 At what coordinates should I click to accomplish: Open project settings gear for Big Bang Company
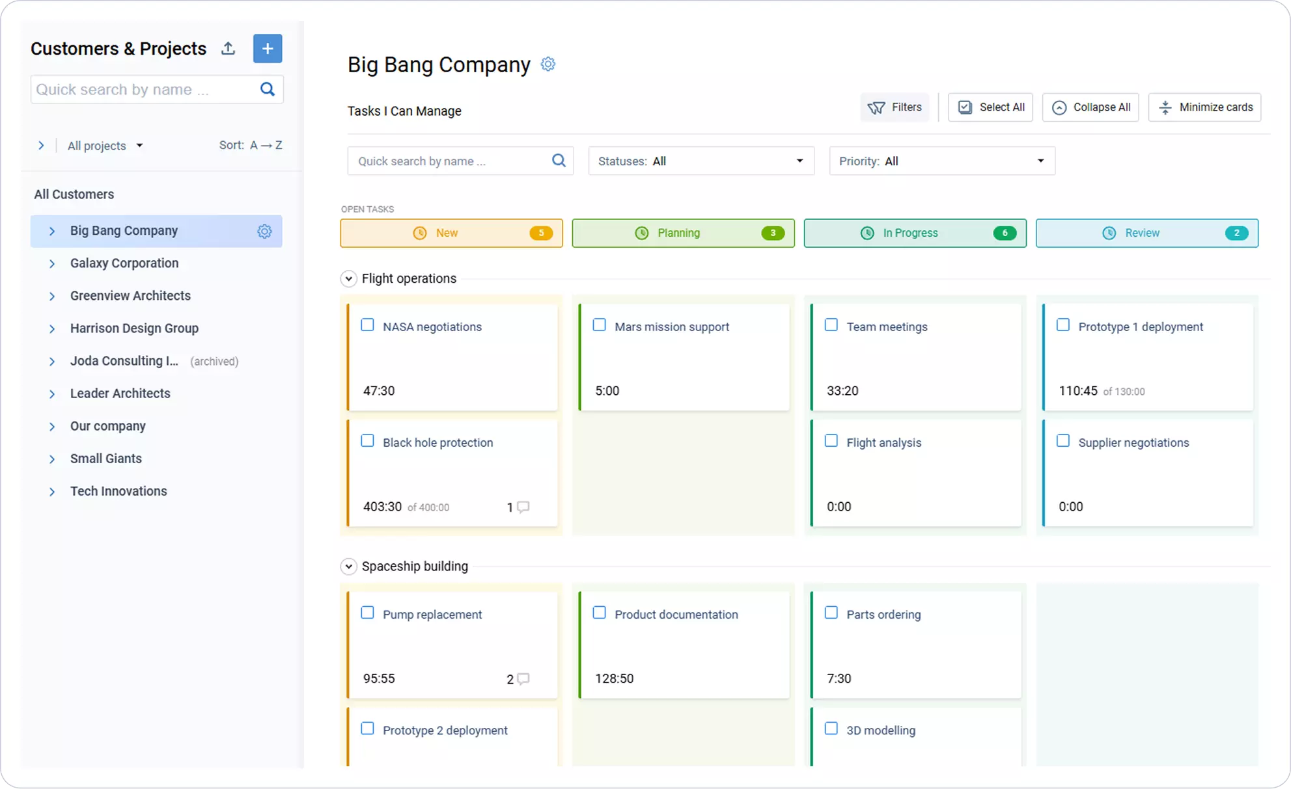pos(264,231)
